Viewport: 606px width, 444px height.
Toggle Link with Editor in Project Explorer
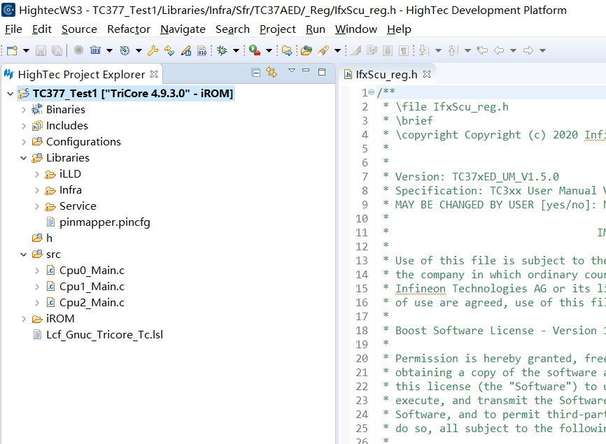click(272, 73)
